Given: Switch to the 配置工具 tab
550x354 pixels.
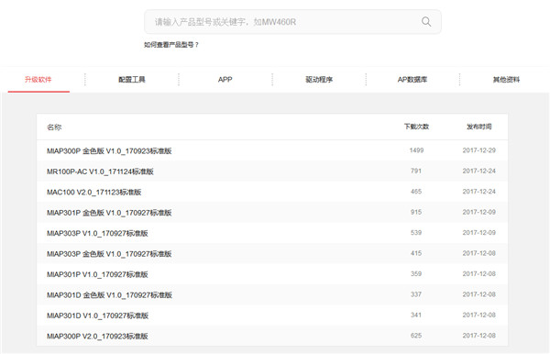Looking at the screenshot, I should [131, 80].
